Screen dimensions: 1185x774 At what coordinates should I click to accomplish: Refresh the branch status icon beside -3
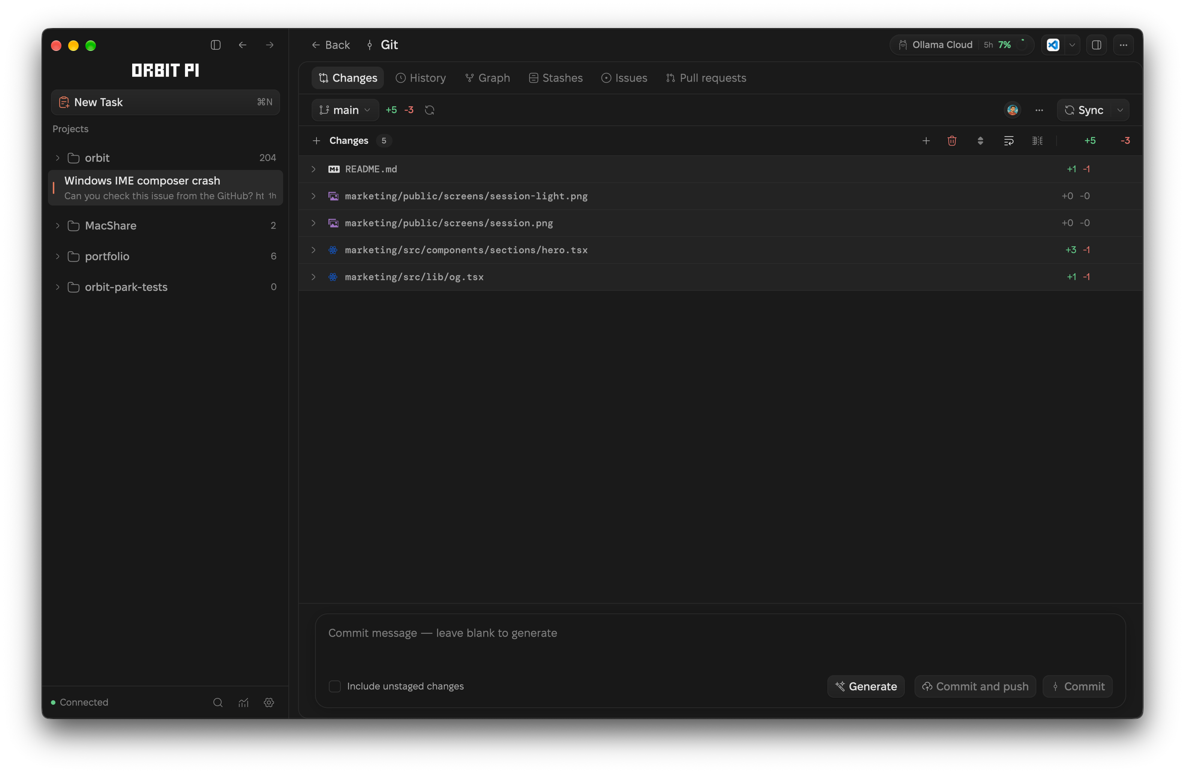point(430,110)
